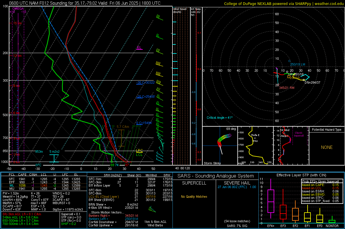Viewport: 345px width, 229px height.
Task: Click the '69 deg' slinky tilt value
Action: coord(231,129)
